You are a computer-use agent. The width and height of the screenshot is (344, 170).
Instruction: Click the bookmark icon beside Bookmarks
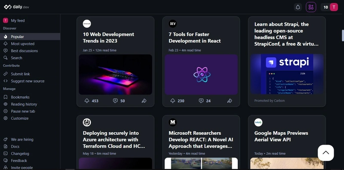[6, 97]
